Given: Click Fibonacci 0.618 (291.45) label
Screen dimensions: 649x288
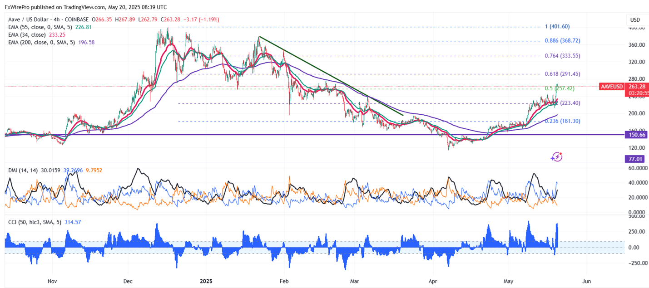Looking at the screenshot, I should click(562, 74).
